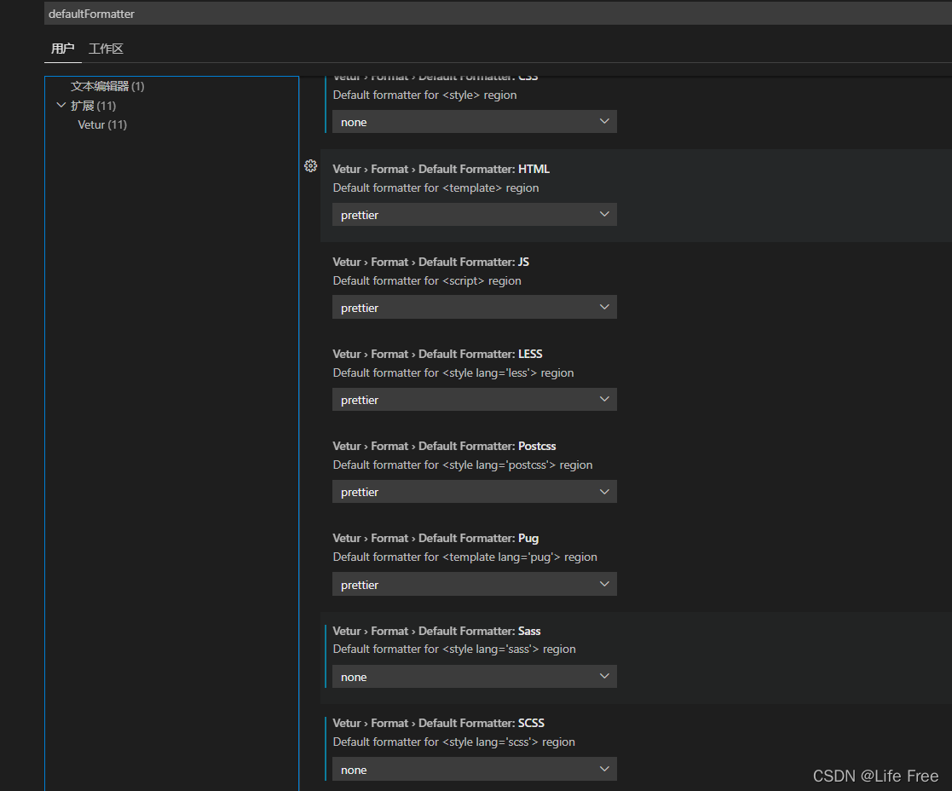Open the LESS default formatter dropdown
952x791 pixels.
[x=474, y=400]
